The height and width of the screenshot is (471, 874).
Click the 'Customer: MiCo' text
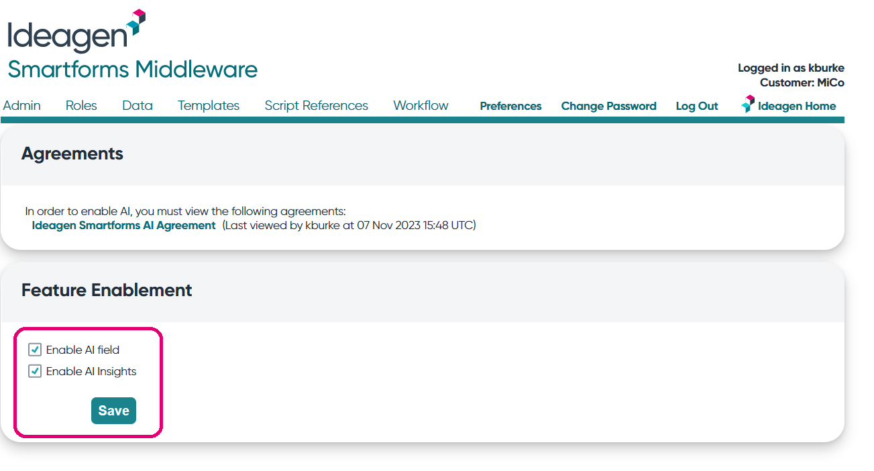click(x=802, y=82)
